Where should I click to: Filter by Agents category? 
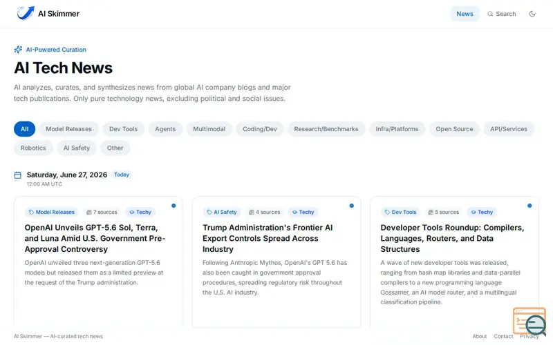pyautogui.click(x=165, y=129)
